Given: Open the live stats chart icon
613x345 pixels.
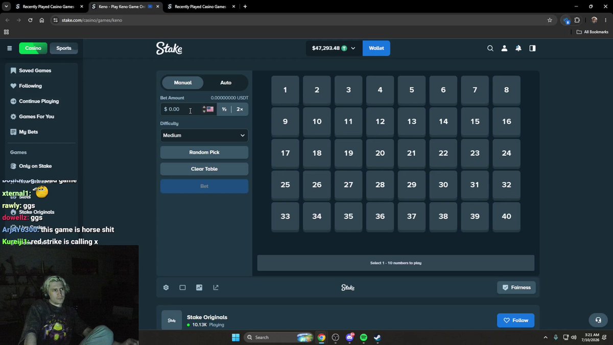Looking at the screenshot, I should coord(199,288).
